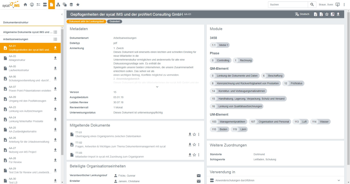Click the document forward arrow icon in header

316,14
